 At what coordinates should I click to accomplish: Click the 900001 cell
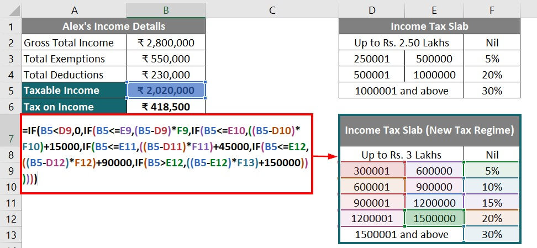point(372,203)
